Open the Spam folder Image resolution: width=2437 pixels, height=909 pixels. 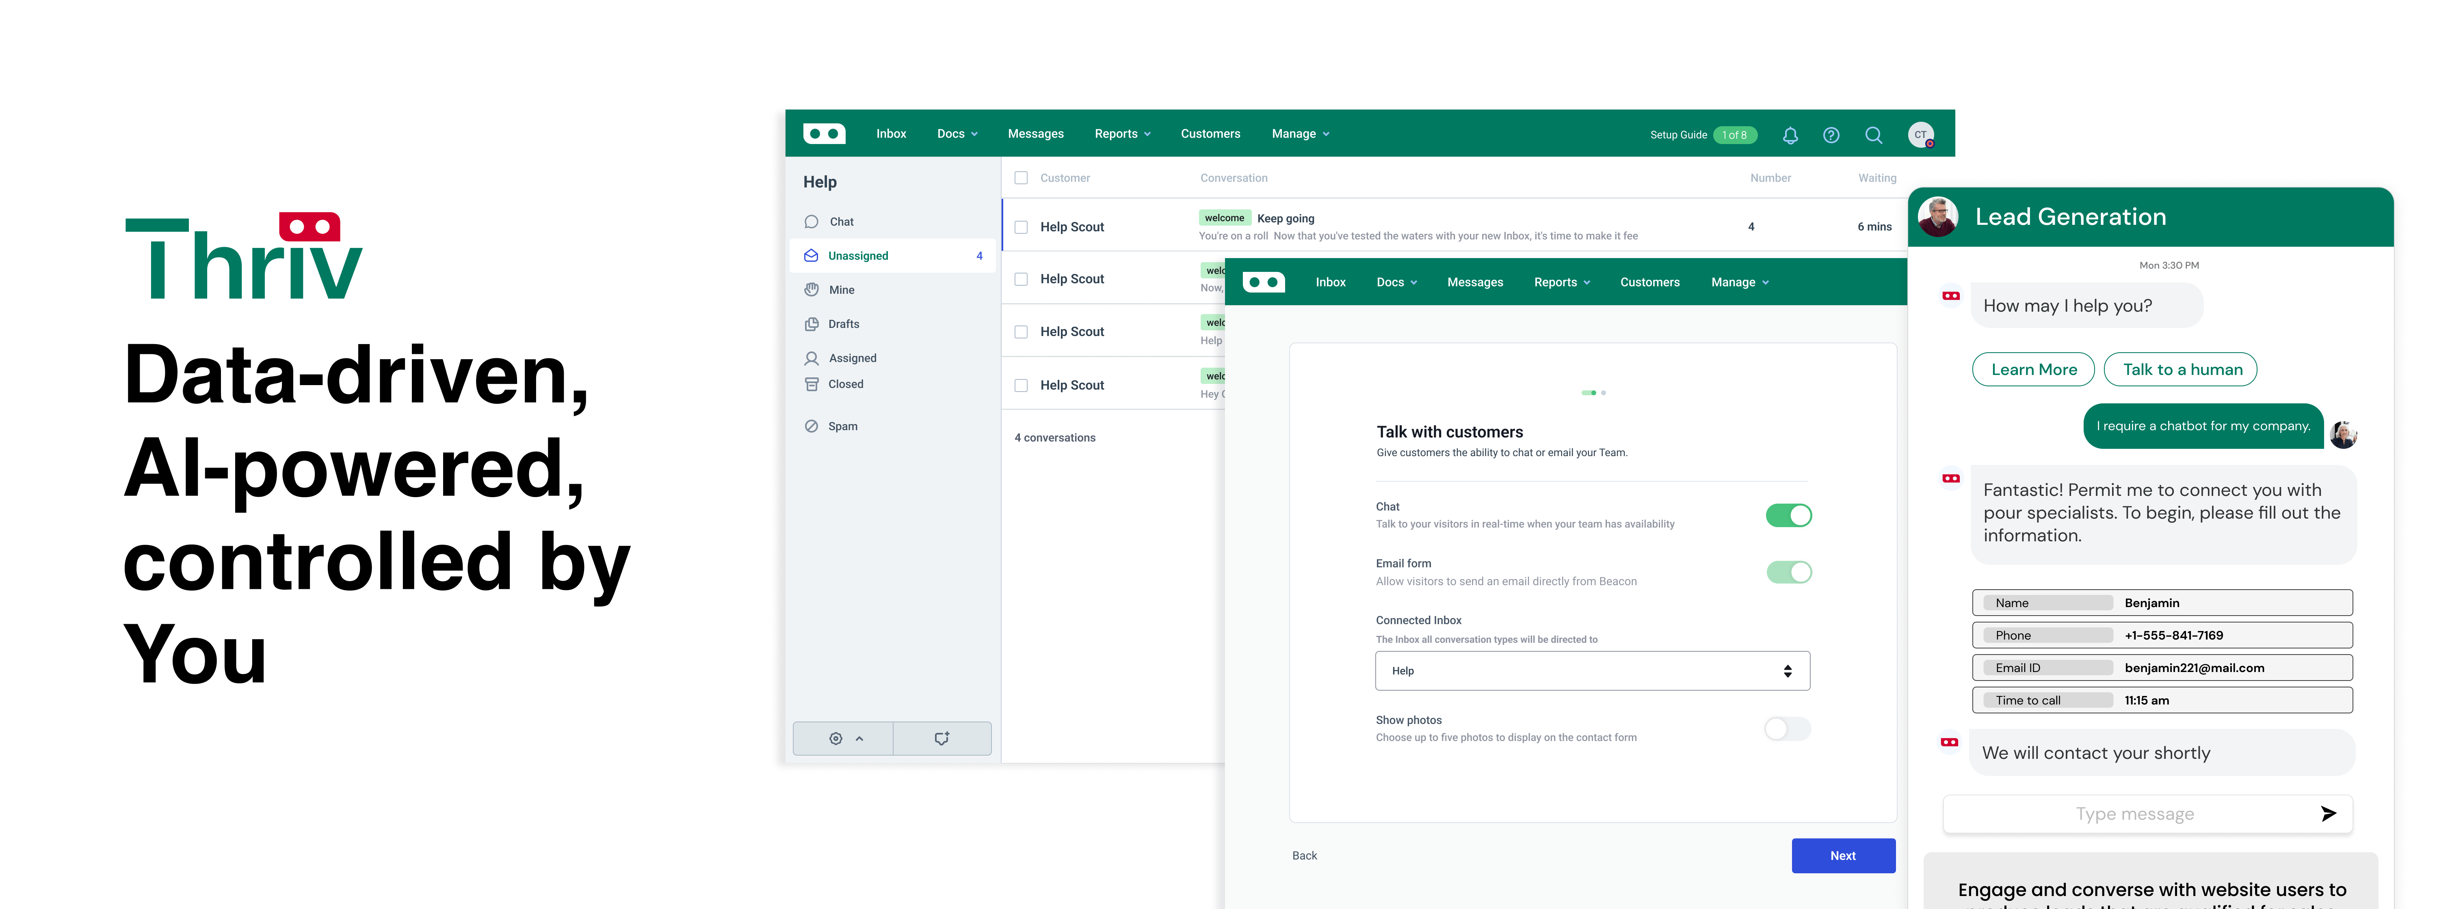[x=842, y=426]
